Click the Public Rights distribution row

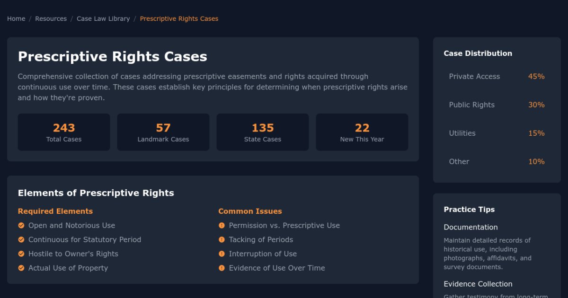pyautogui.click(x=497, y=105)
